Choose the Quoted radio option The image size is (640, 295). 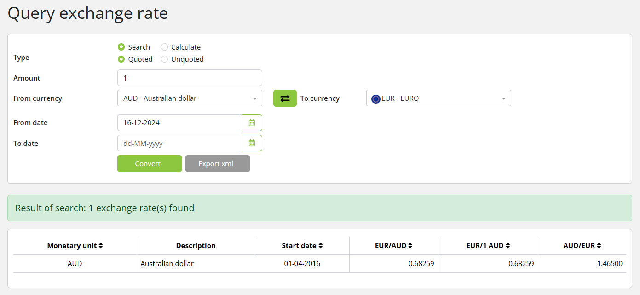pos(121,59)
